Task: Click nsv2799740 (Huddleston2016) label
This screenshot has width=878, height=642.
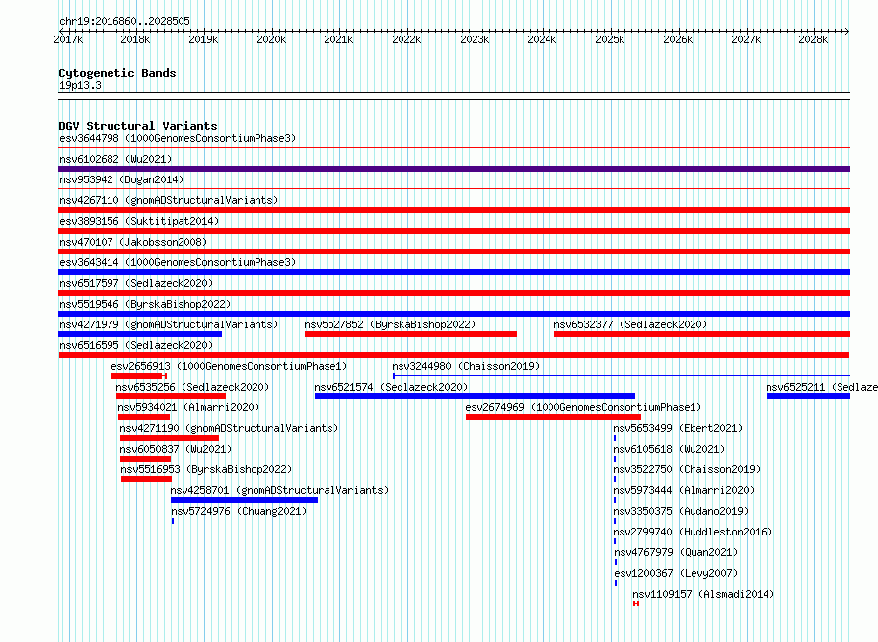Action: click(x=693, y=532)
